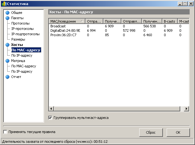This screenshot has height=145, width=195.
Task: Select По IP-адресу under Хосты
Action: tap(22, 55)
